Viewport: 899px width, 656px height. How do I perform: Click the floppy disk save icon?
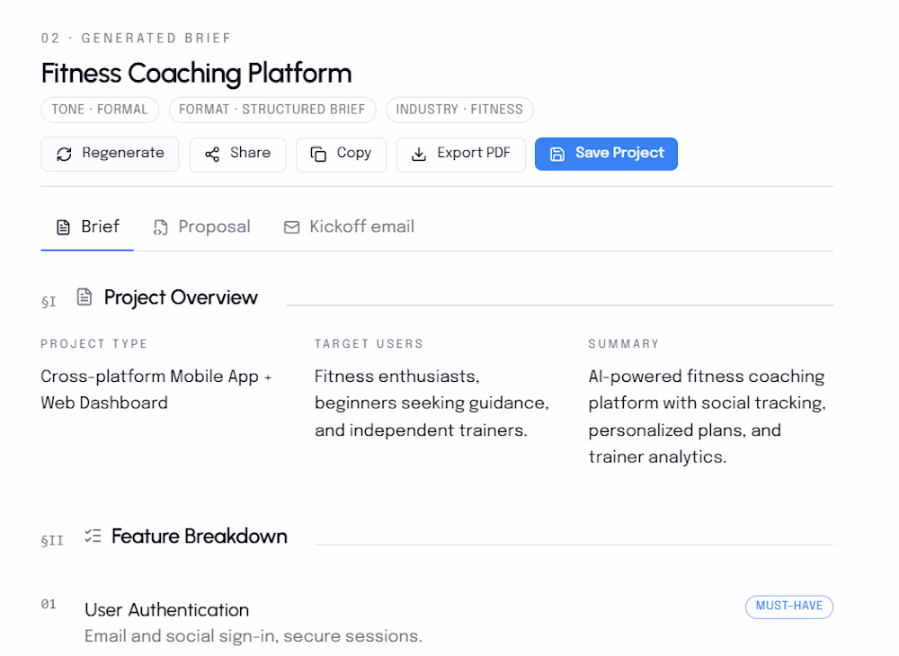[x=557, y=155]
